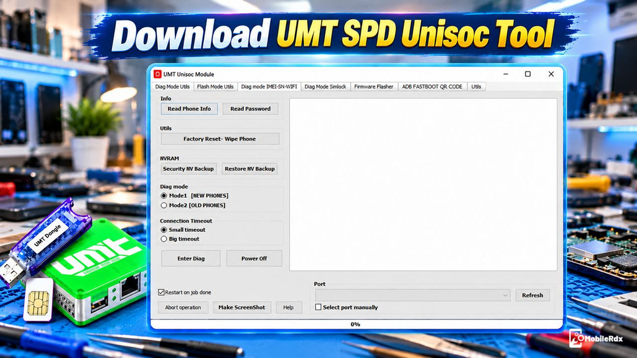Open the Diag mode IMEI-SN-WIFI tab
The height and width of the screenshot is (358, 637).
(269, 86)
